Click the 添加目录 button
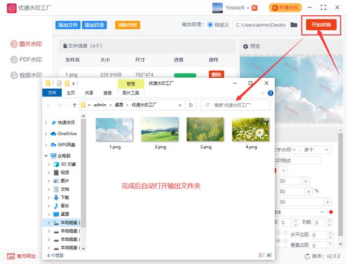The image size is (347, 264). tap(94, 25)
